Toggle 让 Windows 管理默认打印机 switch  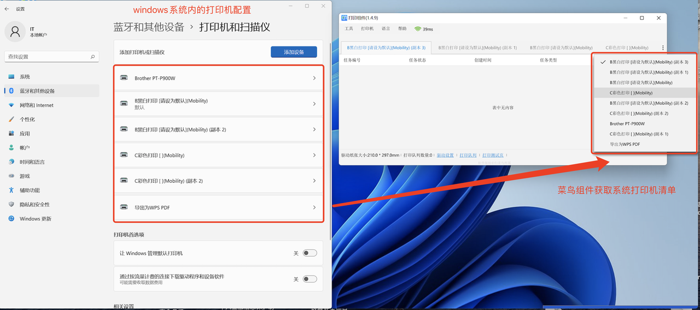click(x=310, y=253)
